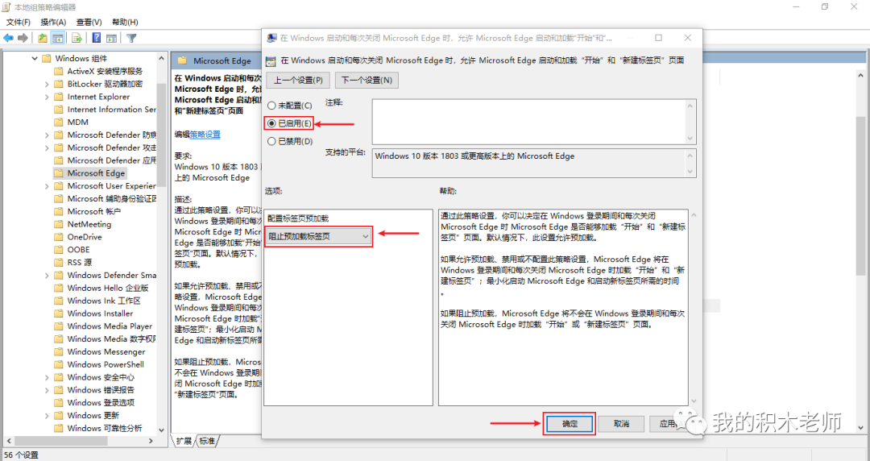870x461 pixels.
Task: Click the help text box scroll-down arrow
Action: pos(694,401)
